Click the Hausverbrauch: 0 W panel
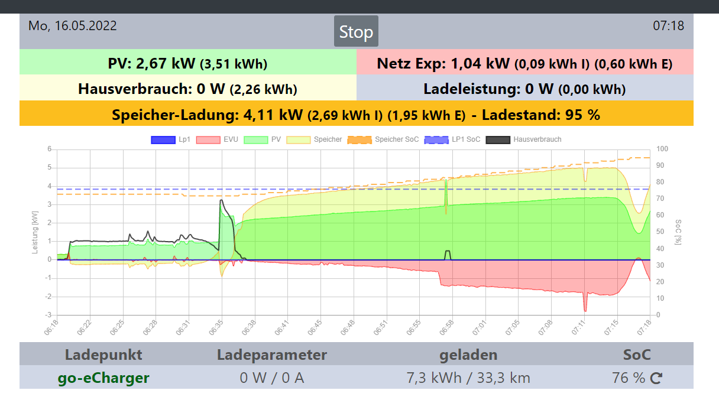The height and width of the screenshot is (413, 719). click(188, 87)
